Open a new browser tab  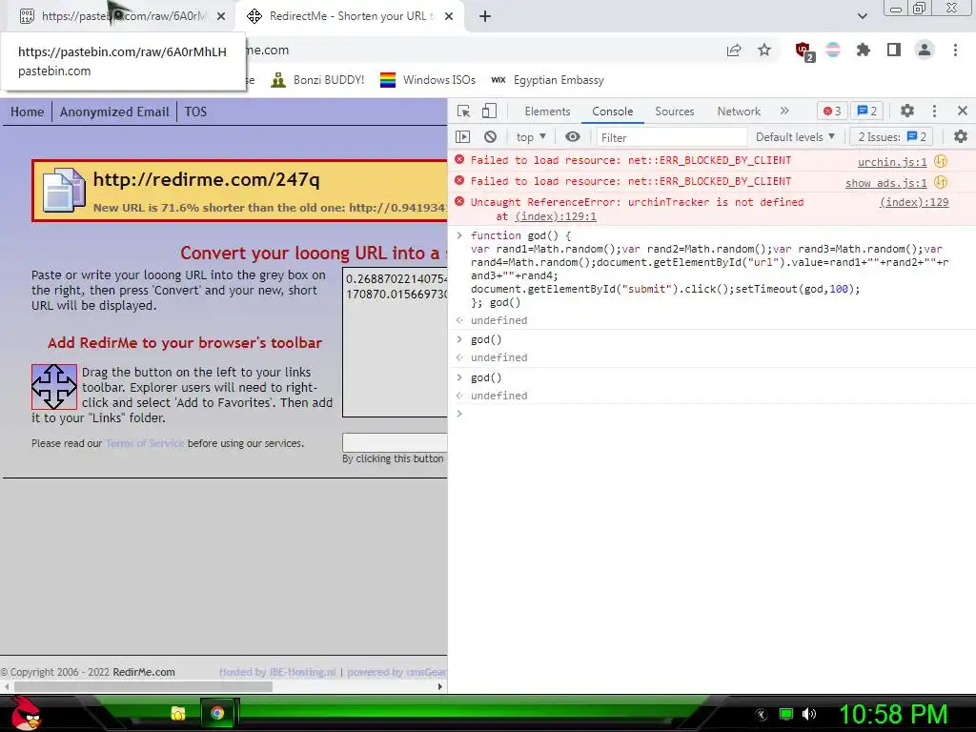click(485, 17)
